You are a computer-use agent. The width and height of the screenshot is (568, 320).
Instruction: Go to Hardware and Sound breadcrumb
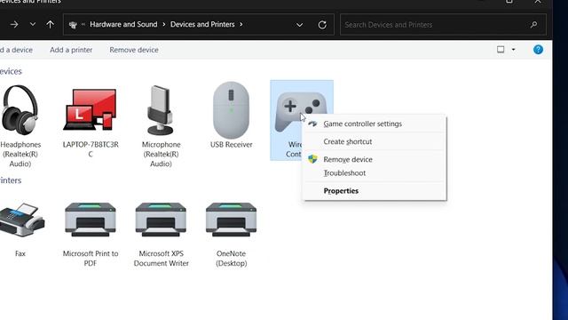(123, 24)
